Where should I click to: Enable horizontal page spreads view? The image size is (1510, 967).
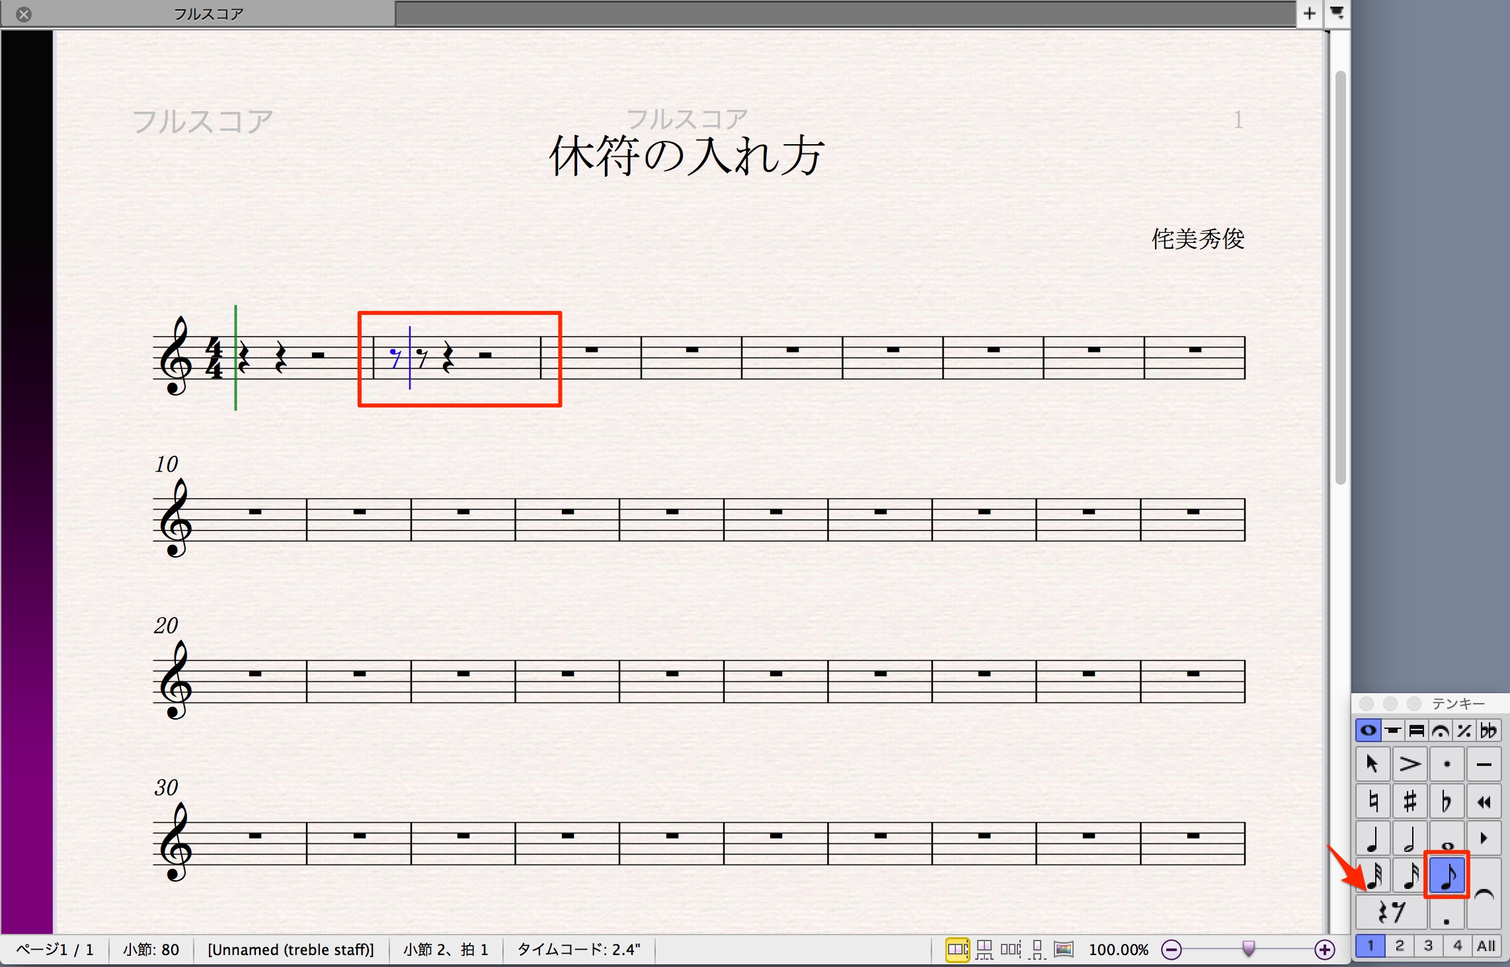[957, 950]
